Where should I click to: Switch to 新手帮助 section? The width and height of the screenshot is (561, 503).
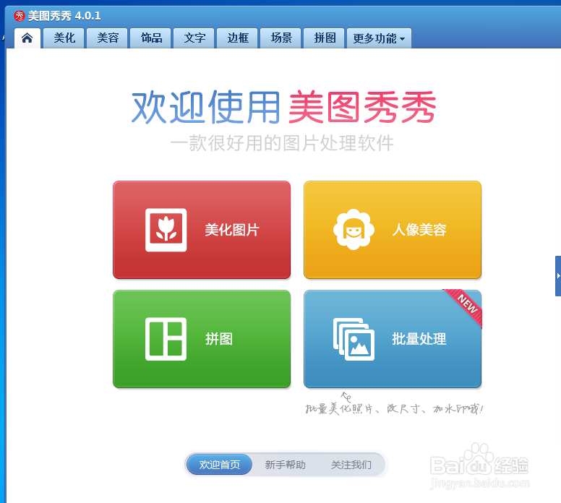click(x=285, y=465)
